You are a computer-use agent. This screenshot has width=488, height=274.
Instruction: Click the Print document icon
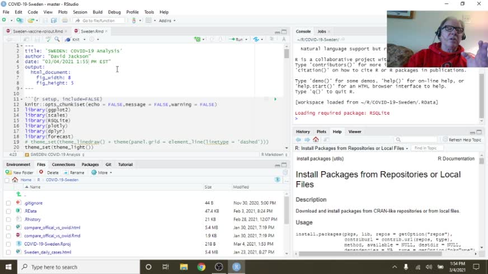click(65, 21)
